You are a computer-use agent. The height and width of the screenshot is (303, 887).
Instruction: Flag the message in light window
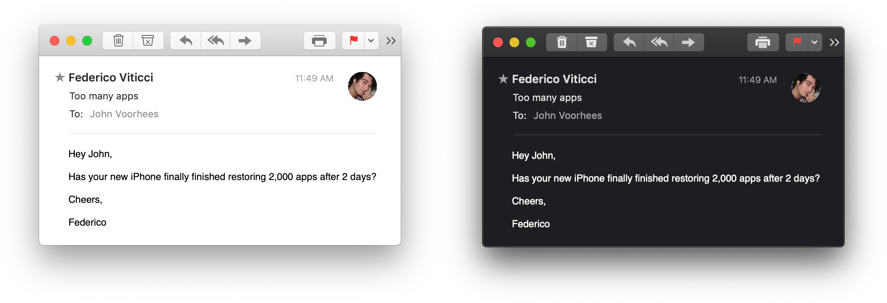[353, 41]
